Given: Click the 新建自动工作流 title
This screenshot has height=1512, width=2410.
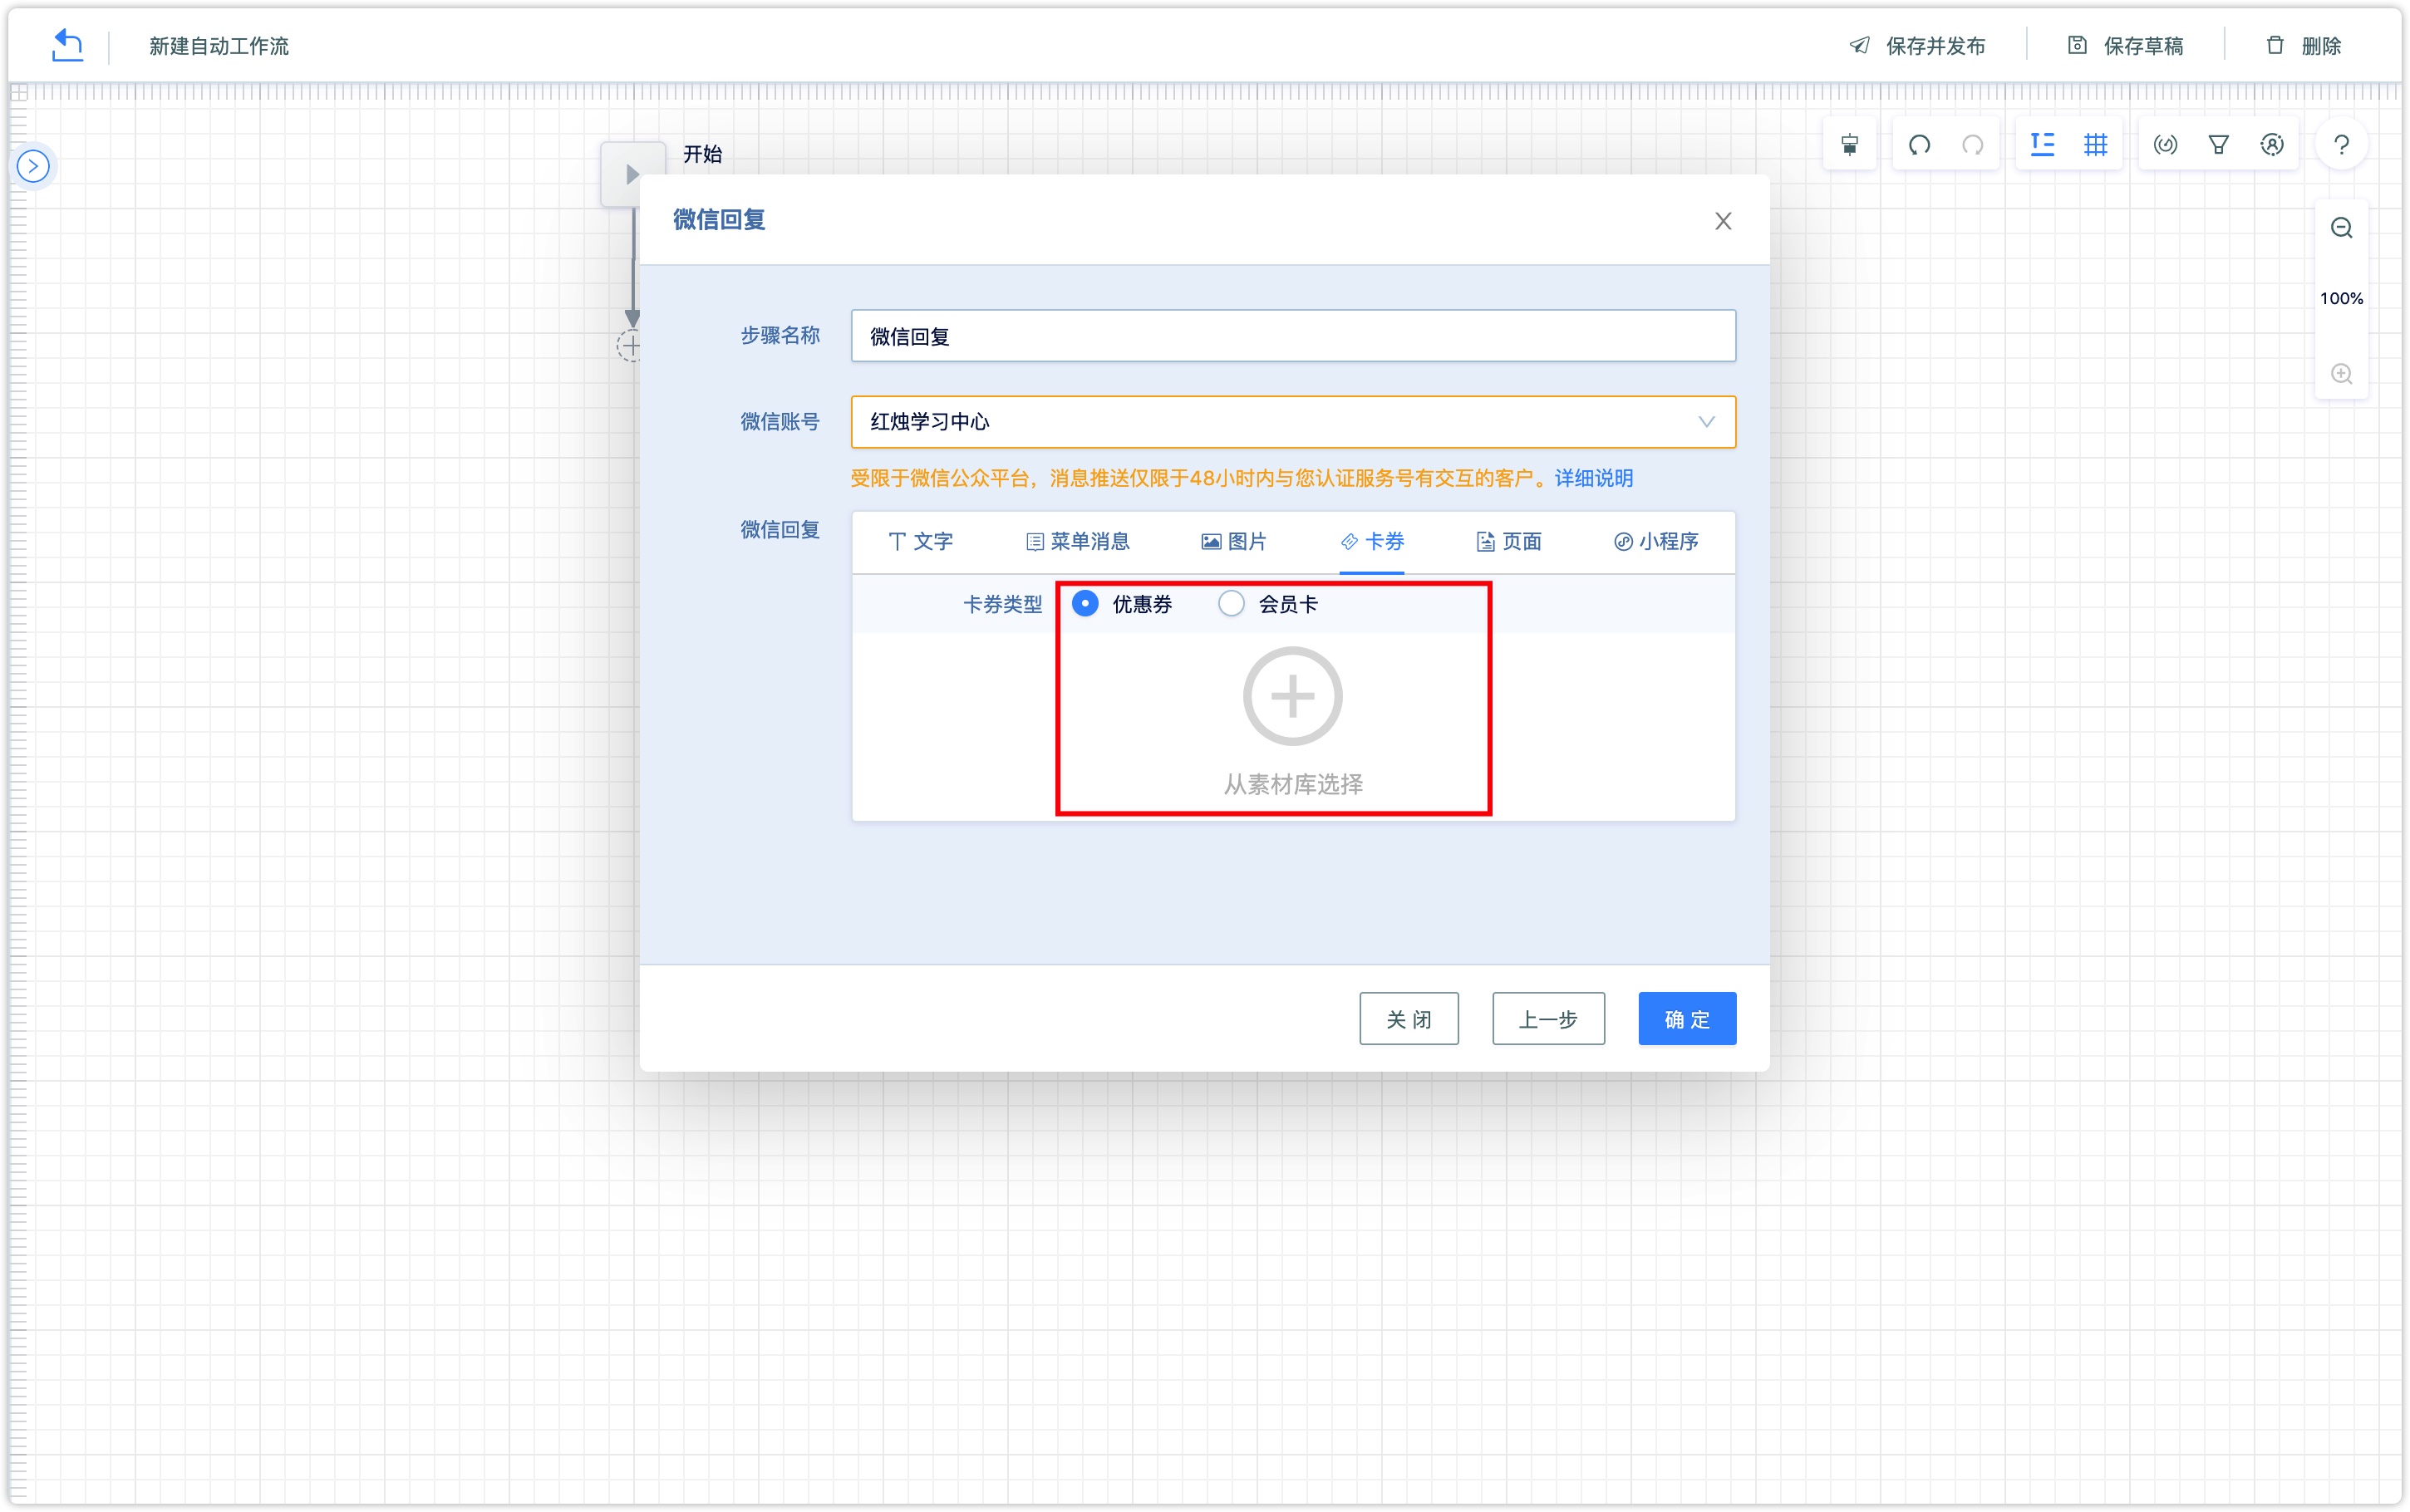Looking at the screenshot, I should tap(219, 46).
